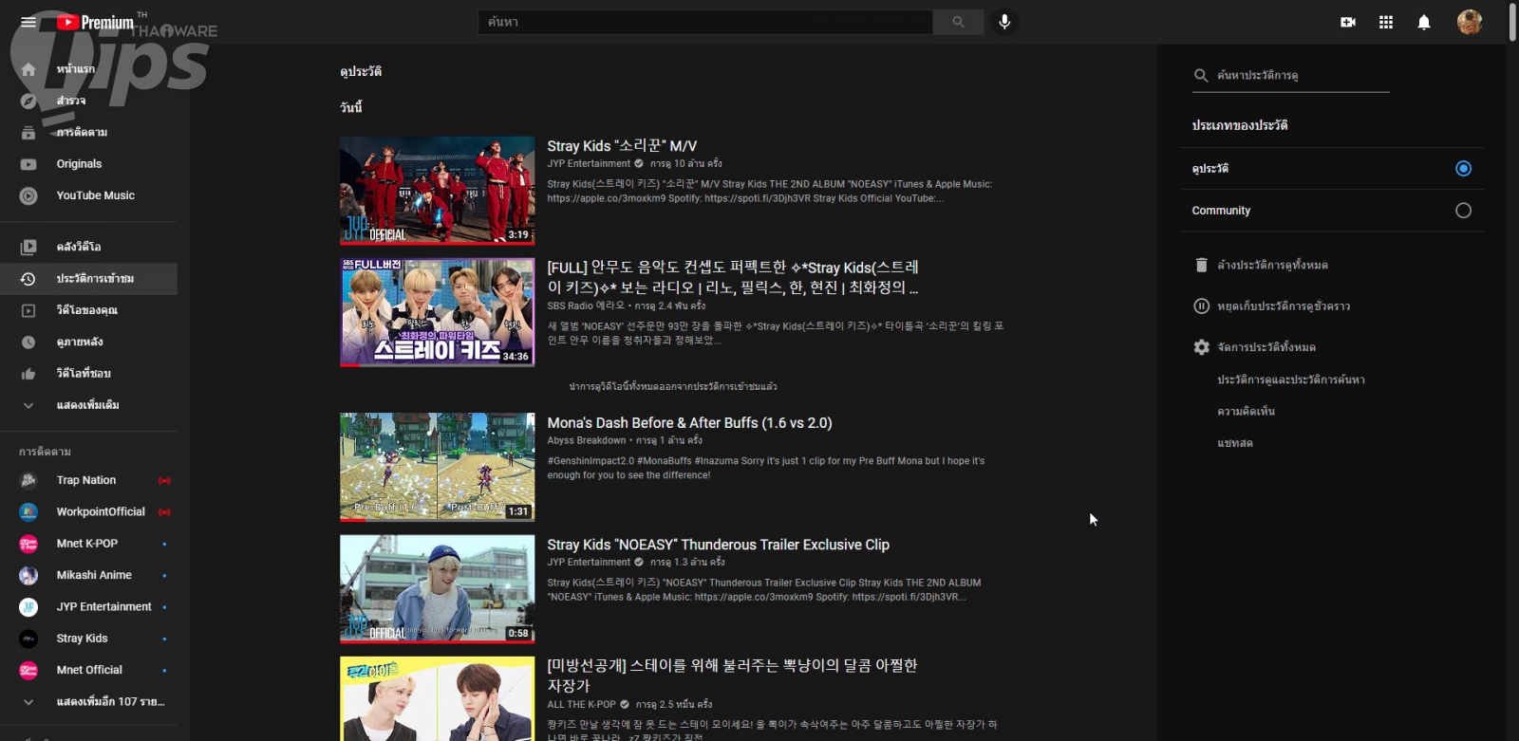Play the NOEASY Thunderous Trailer thumbnail
Image resolution: width=1519 pixels, height=741 pixels.
pos(438,589)
